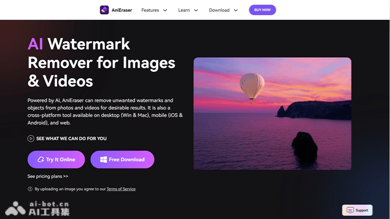
Task: Click the cloud upload icon on Try It Online
Action: 41,160
